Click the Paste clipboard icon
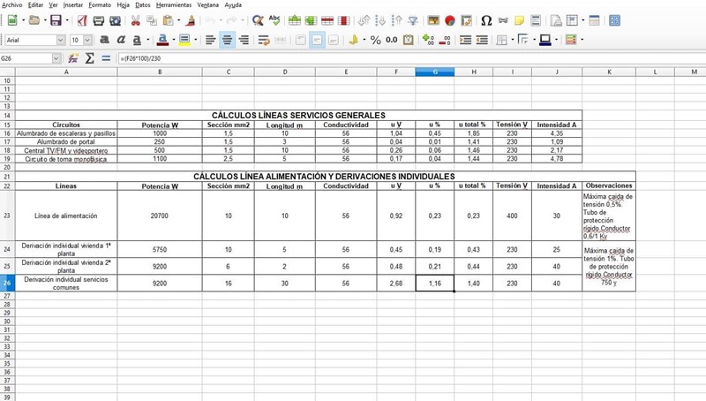 168,20
